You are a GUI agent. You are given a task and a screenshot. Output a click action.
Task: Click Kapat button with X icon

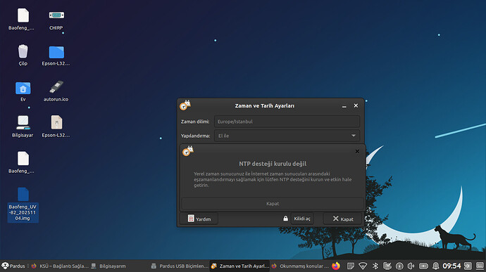[342, 219]
